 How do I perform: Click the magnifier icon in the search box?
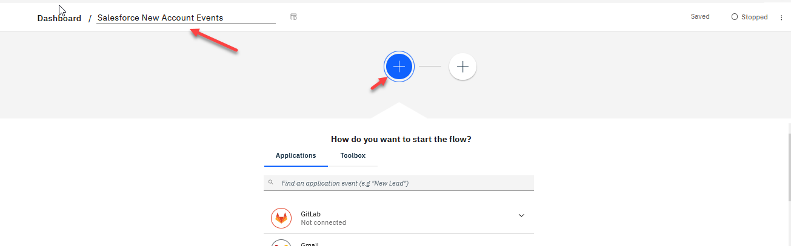(x=271, y=183)
